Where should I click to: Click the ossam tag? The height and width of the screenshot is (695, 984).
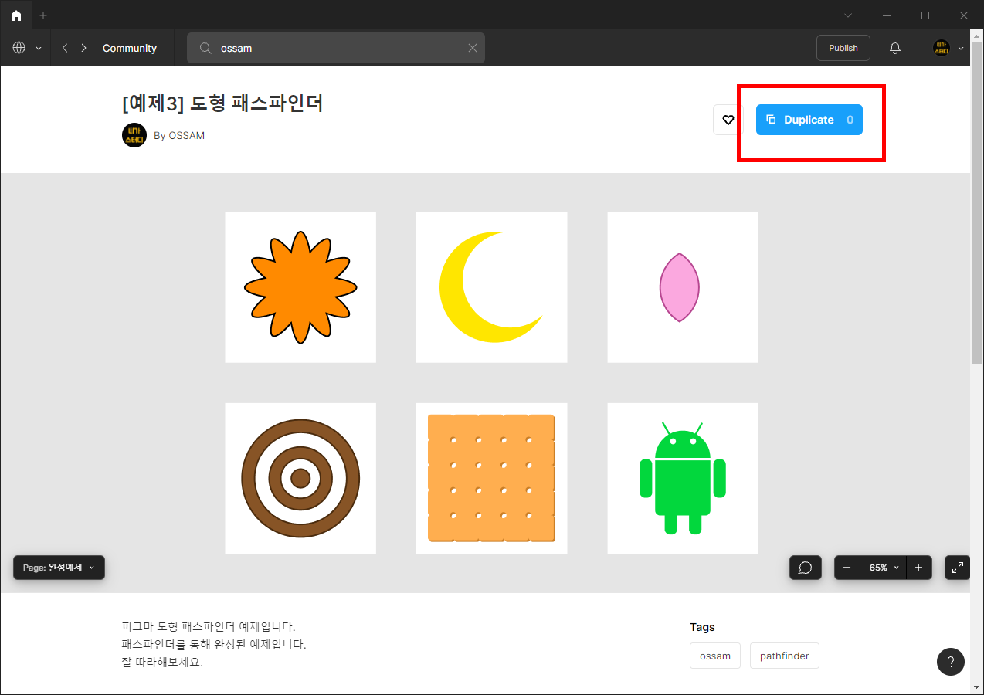(x=715, y=656)
